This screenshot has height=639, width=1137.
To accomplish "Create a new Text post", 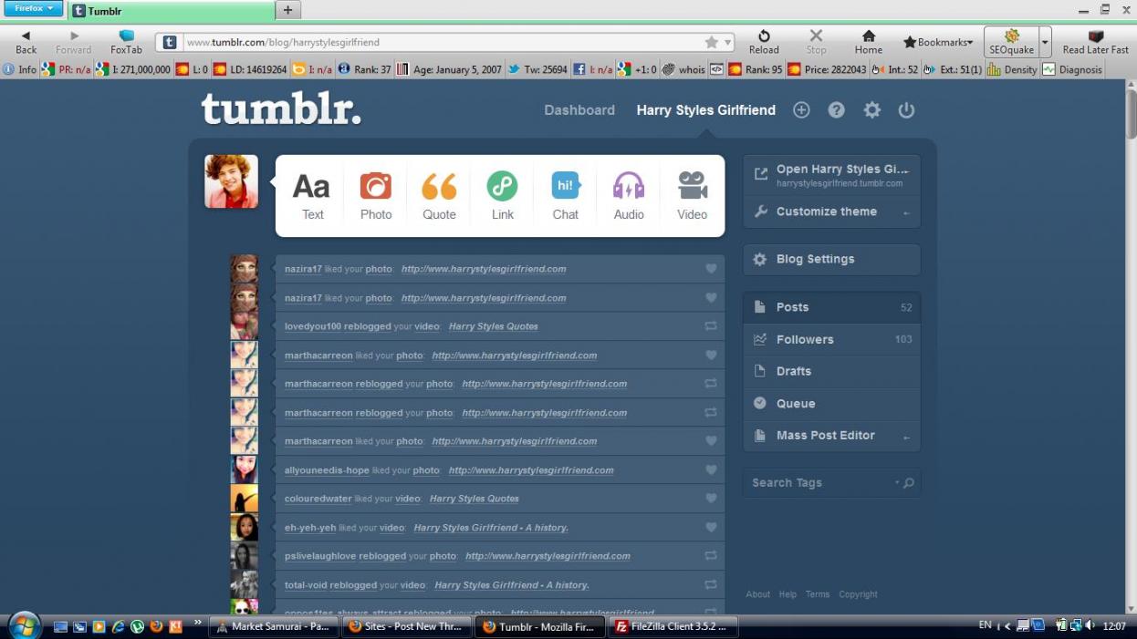I will tap(312, 196).
